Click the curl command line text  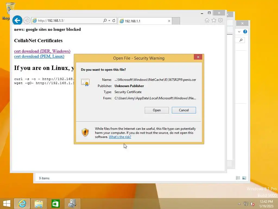point(44,79)
